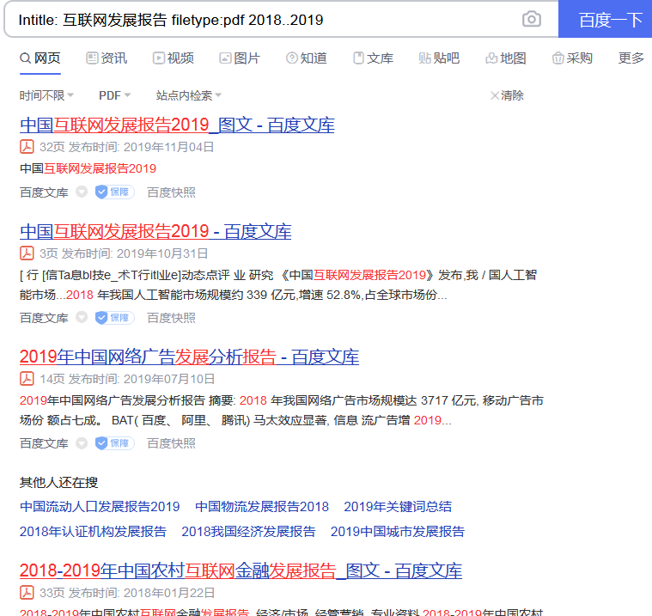Click 百度文库 source under the second result
The image size is (652, 616).
[x=44, y=318]
